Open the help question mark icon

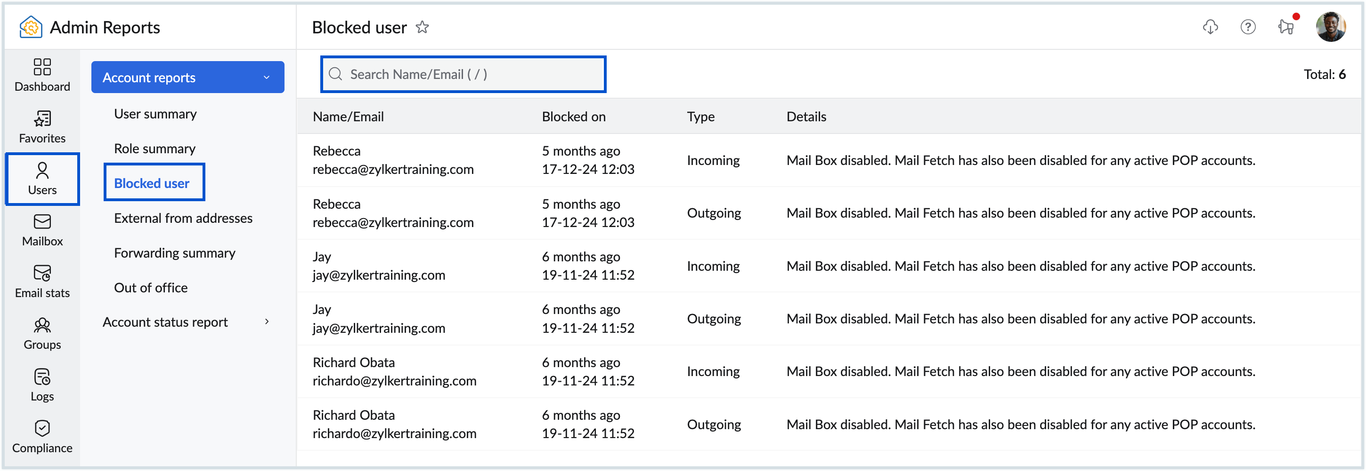tap(1248, 27)
